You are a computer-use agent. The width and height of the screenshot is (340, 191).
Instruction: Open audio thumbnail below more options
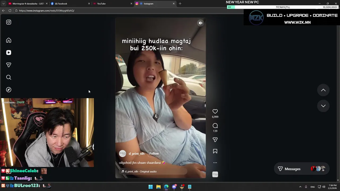[x=215, y=174]
